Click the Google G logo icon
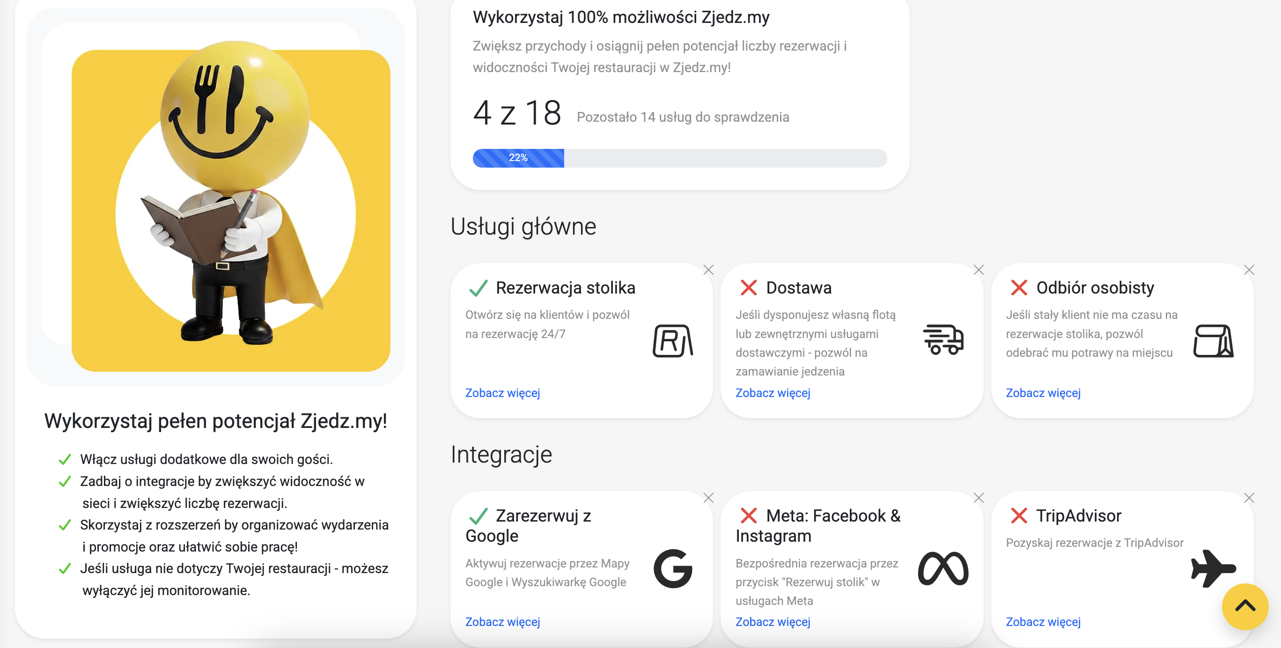 coord(672,568)
